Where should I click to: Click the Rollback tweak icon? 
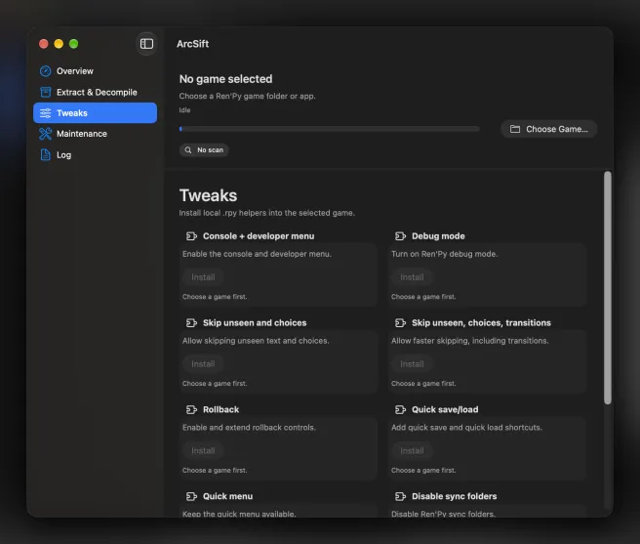pyautogui.click(x=191, y=409)
